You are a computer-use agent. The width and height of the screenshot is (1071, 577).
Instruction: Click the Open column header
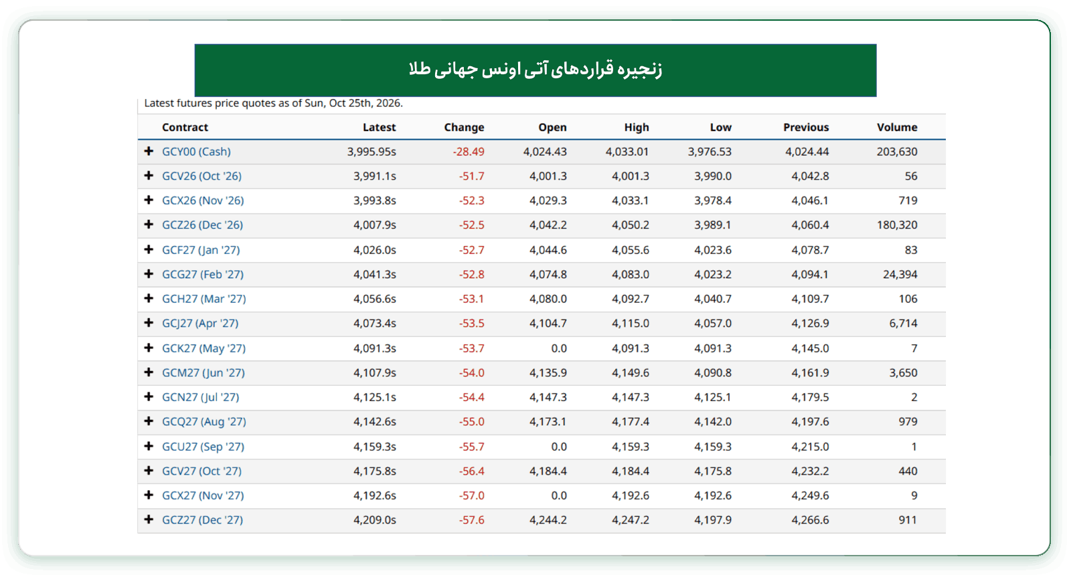[x=552, y=127]
